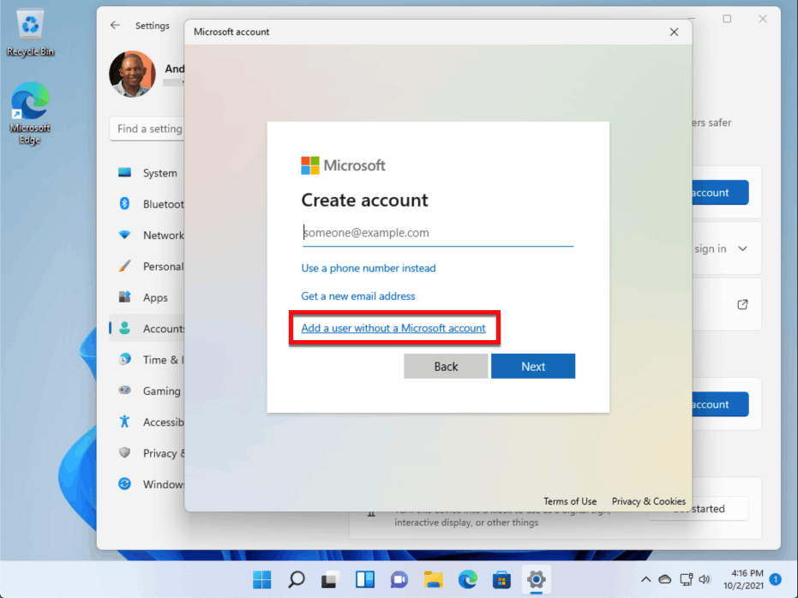Click the Back button in dialog
The image size is (798, 598).
[446, 366]
